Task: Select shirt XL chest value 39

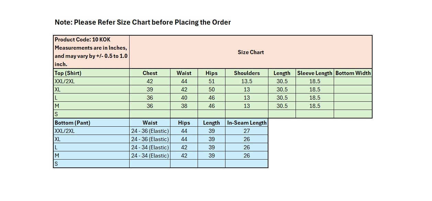Action: [x=150, y=89]
